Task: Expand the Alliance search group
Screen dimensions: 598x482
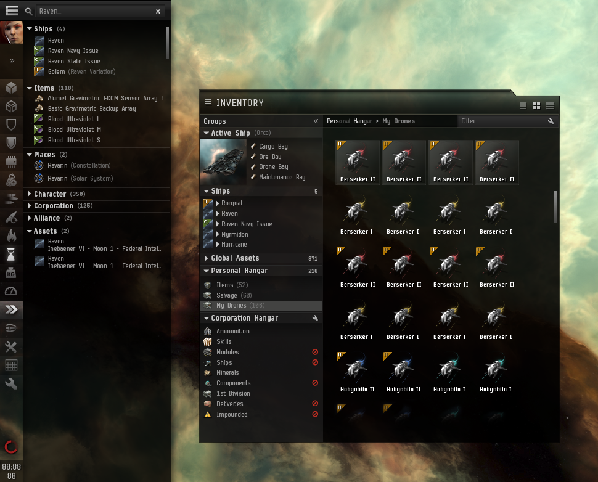Action: coord(30,218)
